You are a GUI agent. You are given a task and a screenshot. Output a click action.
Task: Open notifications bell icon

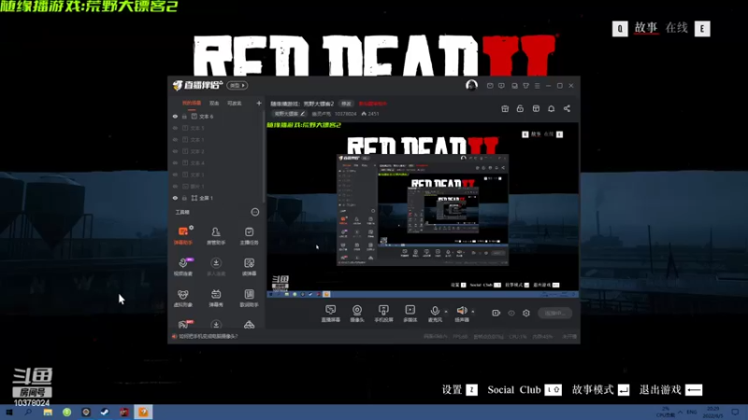tap(551, 108)
